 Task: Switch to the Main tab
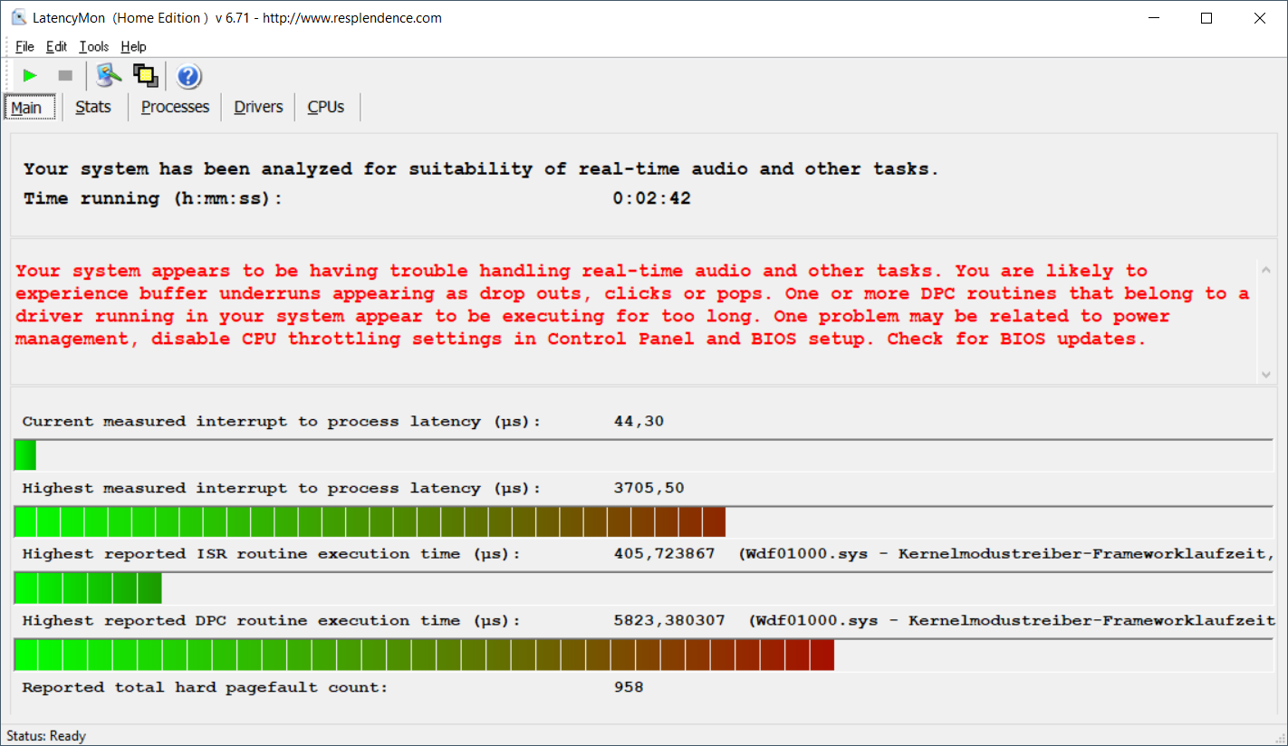(30, 108)
